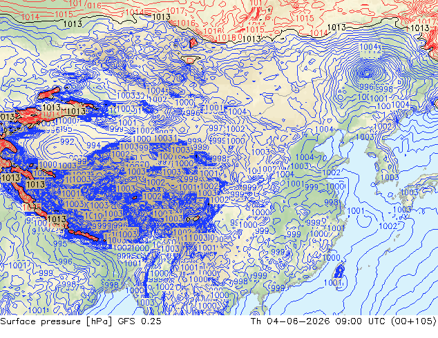This screenshot has height=338, width=438.
Task: Select the 992 pressure label
Action: tap(67, 141)
